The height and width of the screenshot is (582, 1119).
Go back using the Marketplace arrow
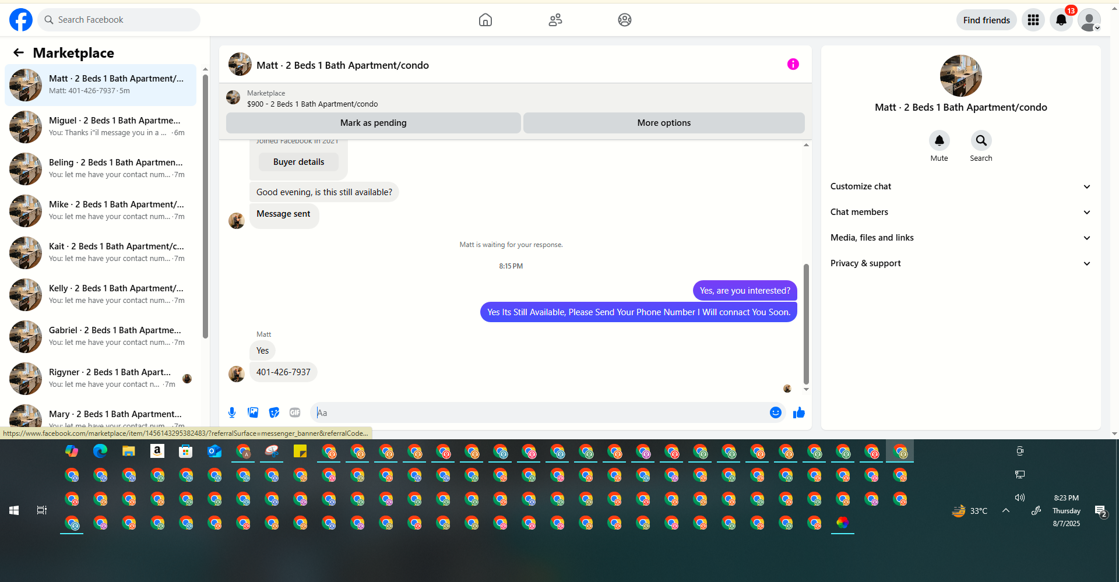(x=19, y=53)
